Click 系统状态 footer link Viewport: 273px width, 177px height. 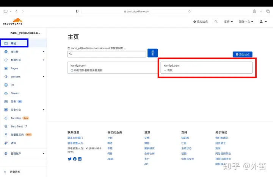(x=186, y=148)
